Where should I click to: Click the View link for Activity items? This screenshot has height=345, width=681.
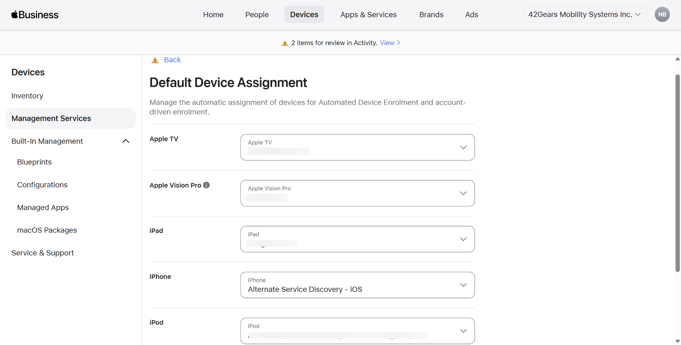coord(390,43)
